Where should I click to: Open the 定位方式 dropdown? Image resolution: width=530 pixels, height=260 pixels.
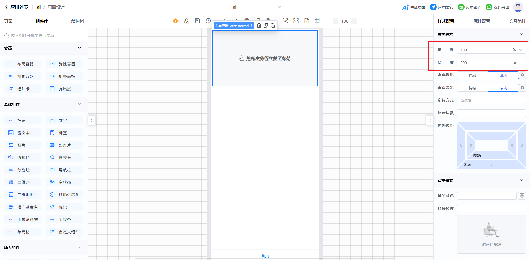point(491,100)
